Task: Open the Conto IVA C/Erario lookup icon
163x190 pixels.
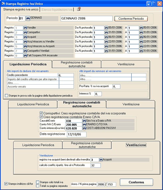Action: click(x=84, y=125)
